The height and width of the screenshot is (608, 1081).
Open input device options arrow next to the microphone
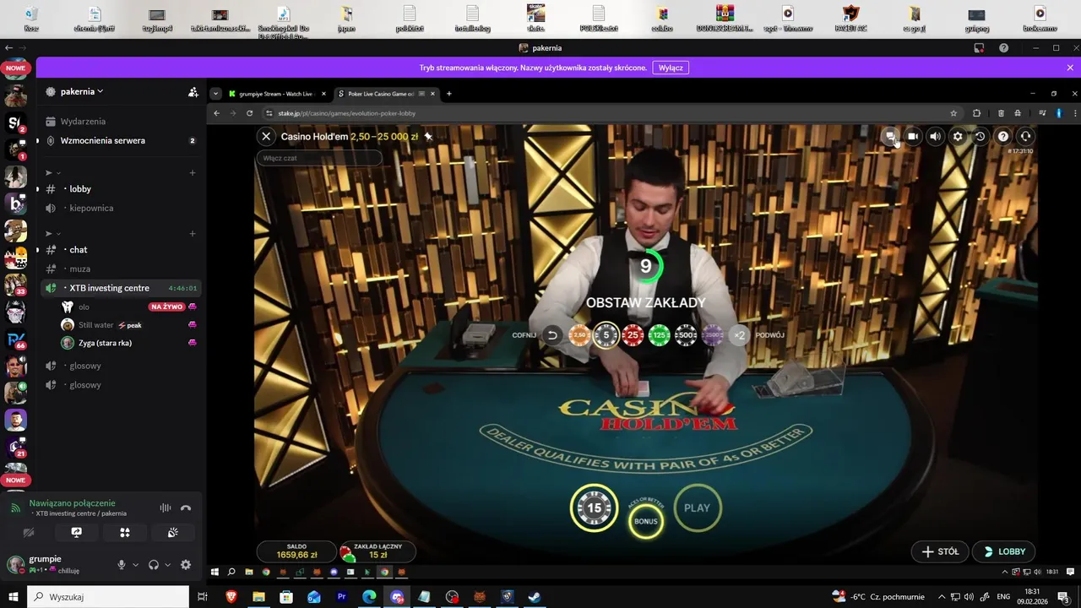[135, 565]
